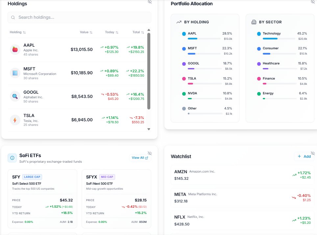Sort the table by Today column

click(111, 32)
